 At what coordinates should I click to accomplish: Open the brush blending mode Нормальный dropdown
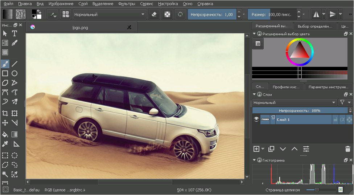pyautogui.click(x=110, y=15)
